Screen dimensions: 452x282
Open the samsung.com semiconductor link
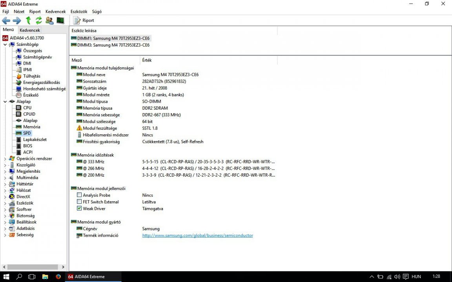tap(197, 235)
